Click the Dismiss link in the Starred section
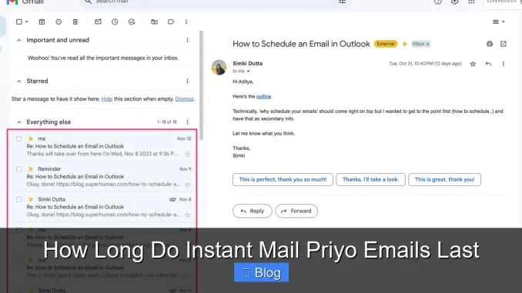 (x=184, y=99)
